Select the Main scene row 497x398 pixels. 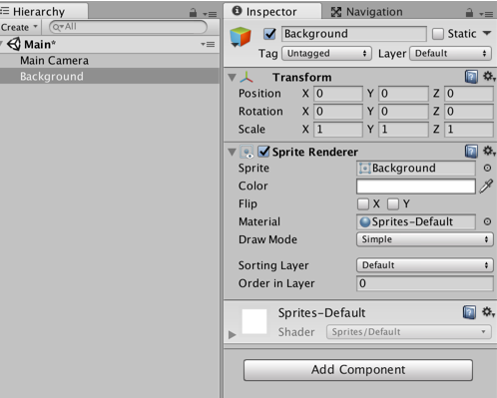point(110,44)
